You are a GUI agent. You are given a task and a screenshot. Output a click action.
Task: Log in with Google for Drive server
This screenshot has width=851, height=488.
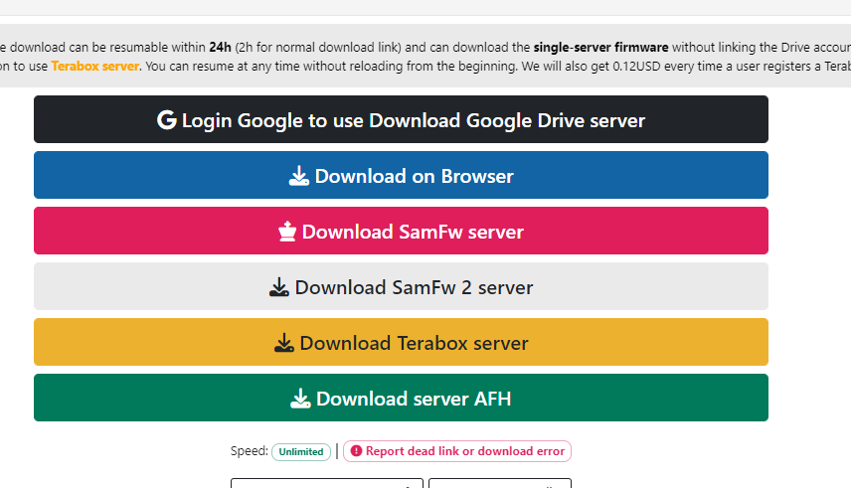coord(401,119)
